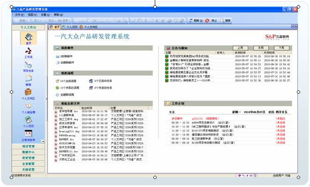This screenshot has width=310, height=187.
Task: Click the red 停止 stop toolbar icon
Action: coord(207,21)
